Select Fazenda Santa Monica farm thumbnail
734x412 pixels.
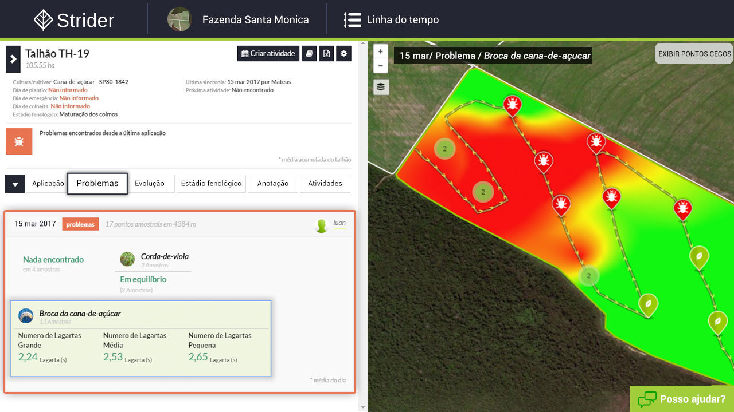pyautogui.click(x=179, y=19)
